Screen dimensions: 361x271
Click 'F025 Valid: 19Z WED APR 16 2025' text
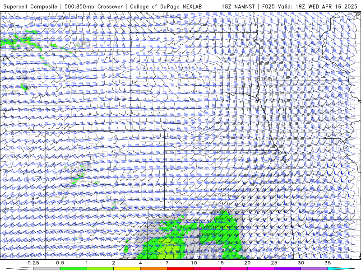310,7
